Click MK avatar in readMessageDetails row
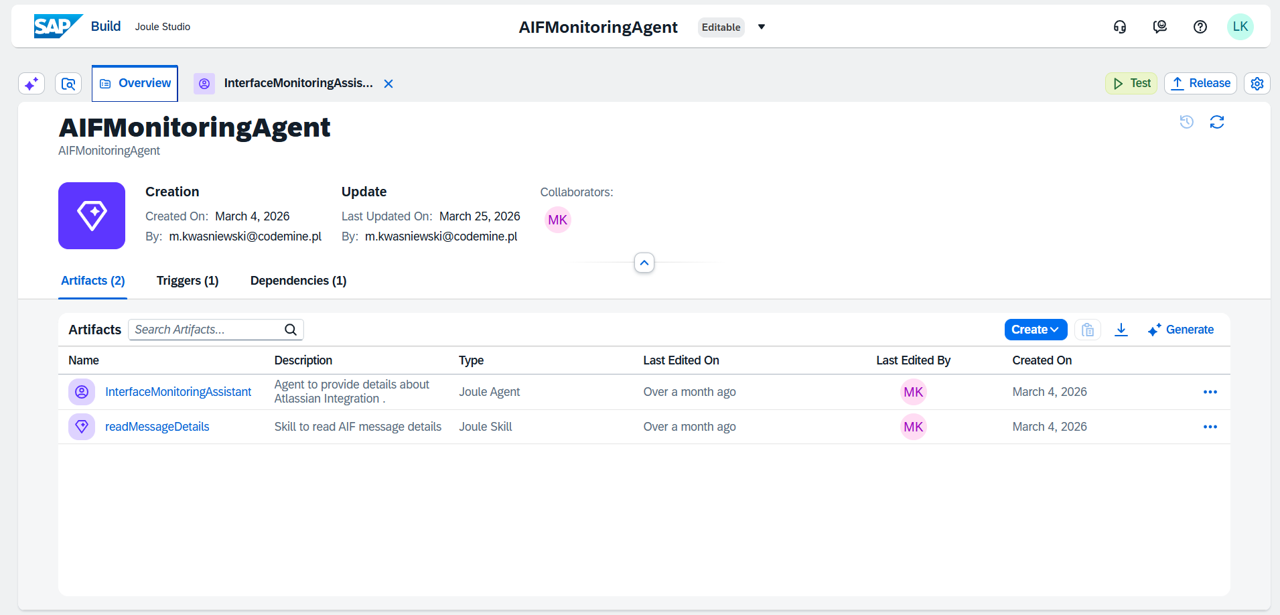 [x=914, y=427]
